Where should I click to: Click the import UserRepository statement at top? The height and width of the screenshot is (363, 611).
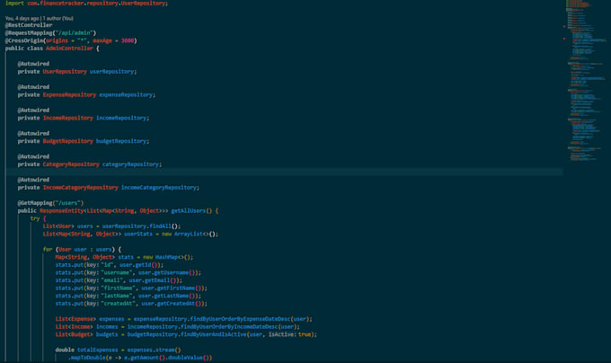[86, 3]
